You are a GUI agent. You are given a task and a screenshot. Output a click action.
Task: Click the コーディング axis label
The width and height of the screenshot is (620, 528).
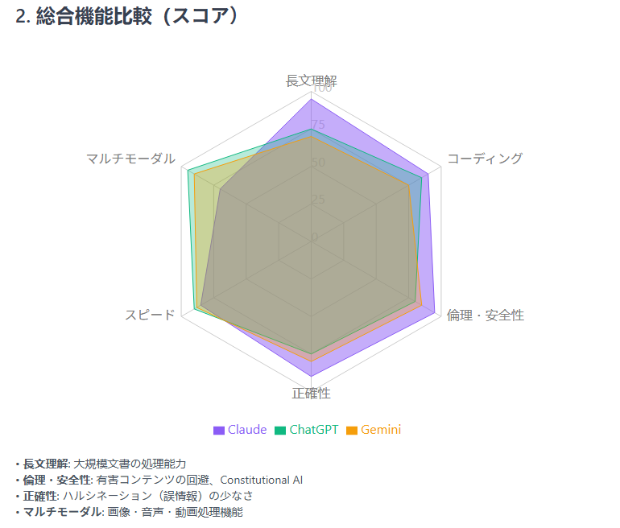pyautogui.click(x=484, y=159)
